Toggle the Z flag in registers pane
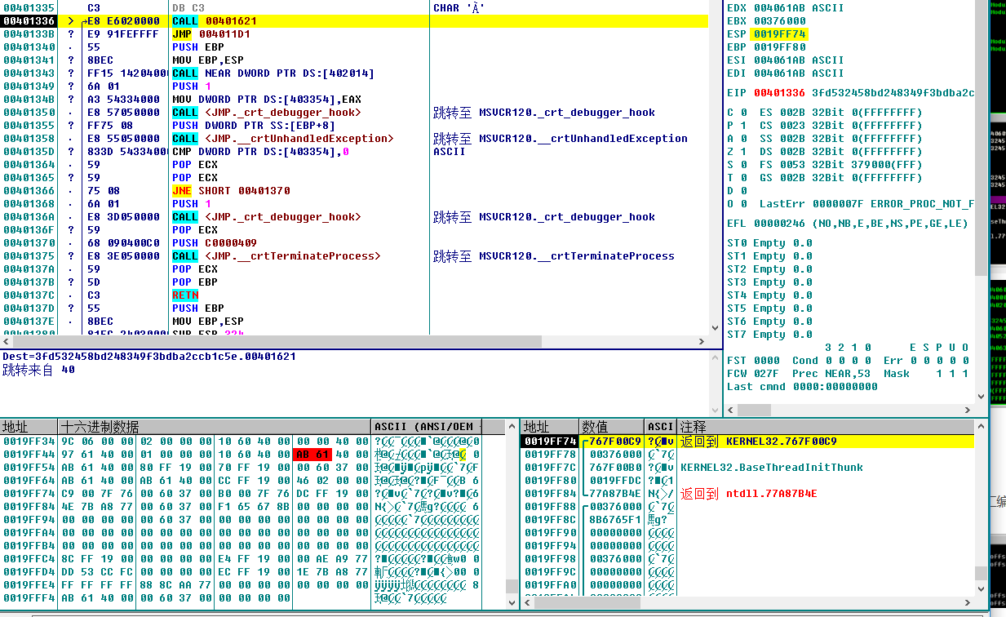The height and width of the screenshot is (617, 1006). tap(743, 152)
